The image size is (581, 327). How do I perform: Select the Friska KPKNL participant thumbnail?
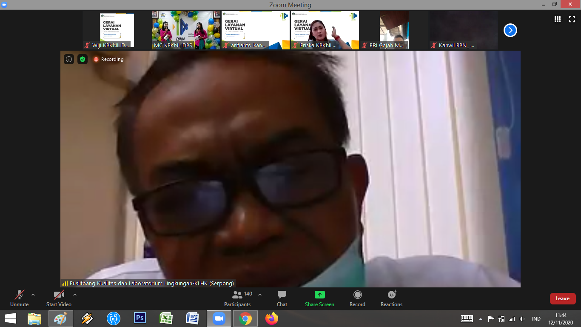pos(325,30)
